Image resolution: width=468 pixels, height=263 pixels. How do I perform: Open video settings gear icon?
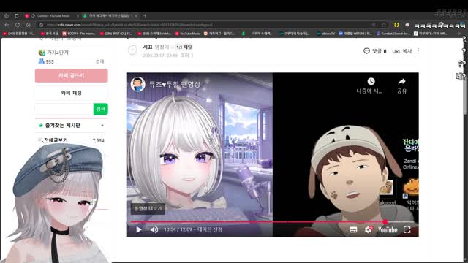[x=368, y=229]
